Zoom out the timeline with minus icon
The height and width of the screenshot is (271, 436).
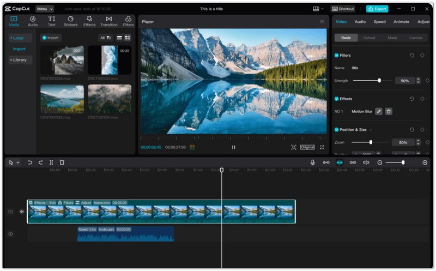[379, 162]
